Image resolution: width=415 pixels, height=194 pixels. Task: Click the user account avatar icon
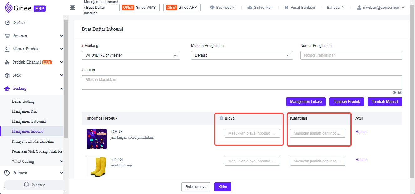pos(359,8)
